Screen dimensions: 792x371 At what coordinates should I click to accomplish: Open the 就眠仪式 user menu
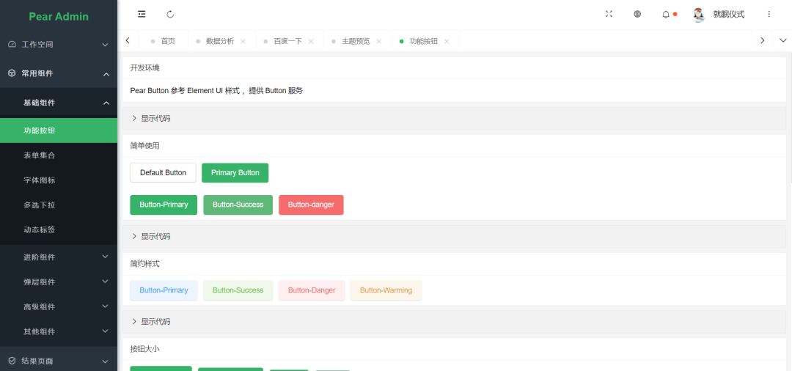[728, 15]
